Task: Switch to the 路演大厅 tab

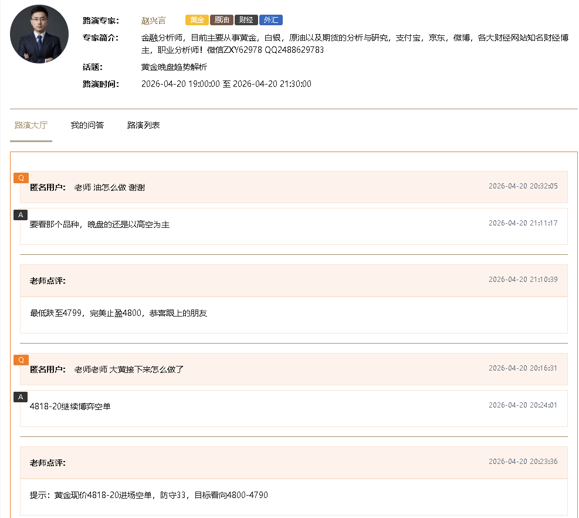Action: tap(31, 125)
